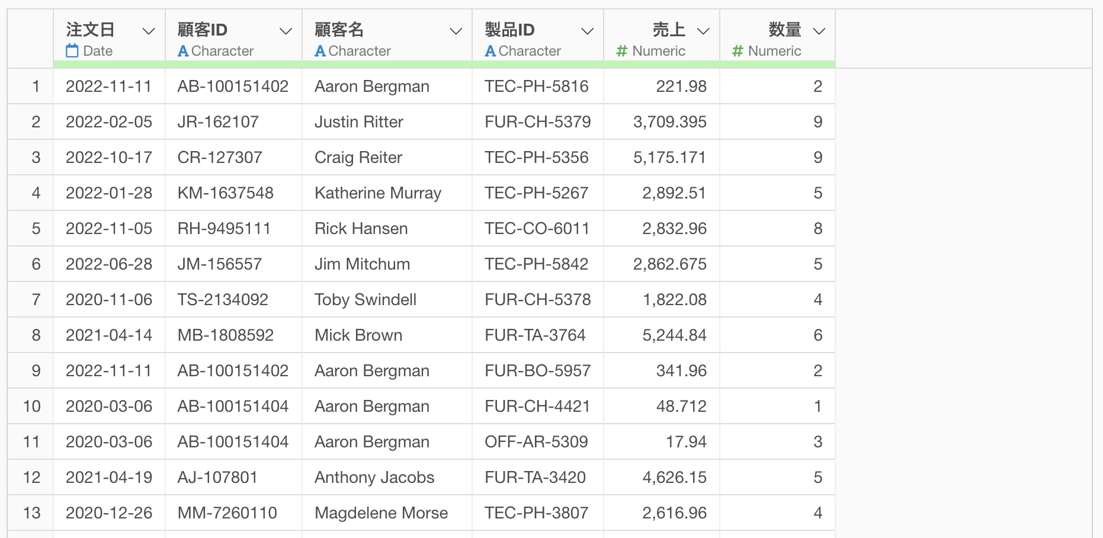
Task: Select the 顧客名 column header title
Action: point(339,30)
